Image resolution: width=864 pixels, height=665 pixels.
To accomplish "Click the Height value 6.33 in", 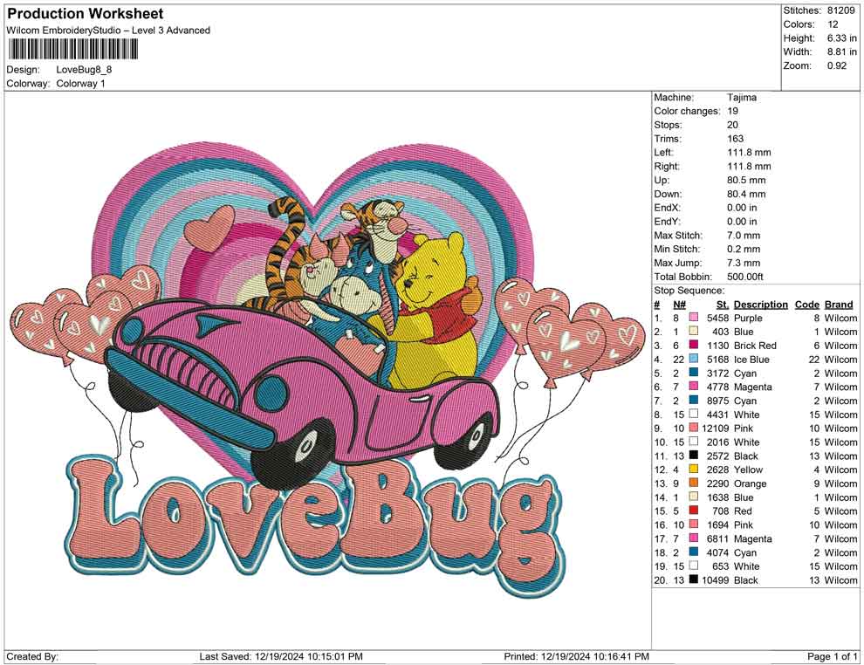I will coord(842,38).
